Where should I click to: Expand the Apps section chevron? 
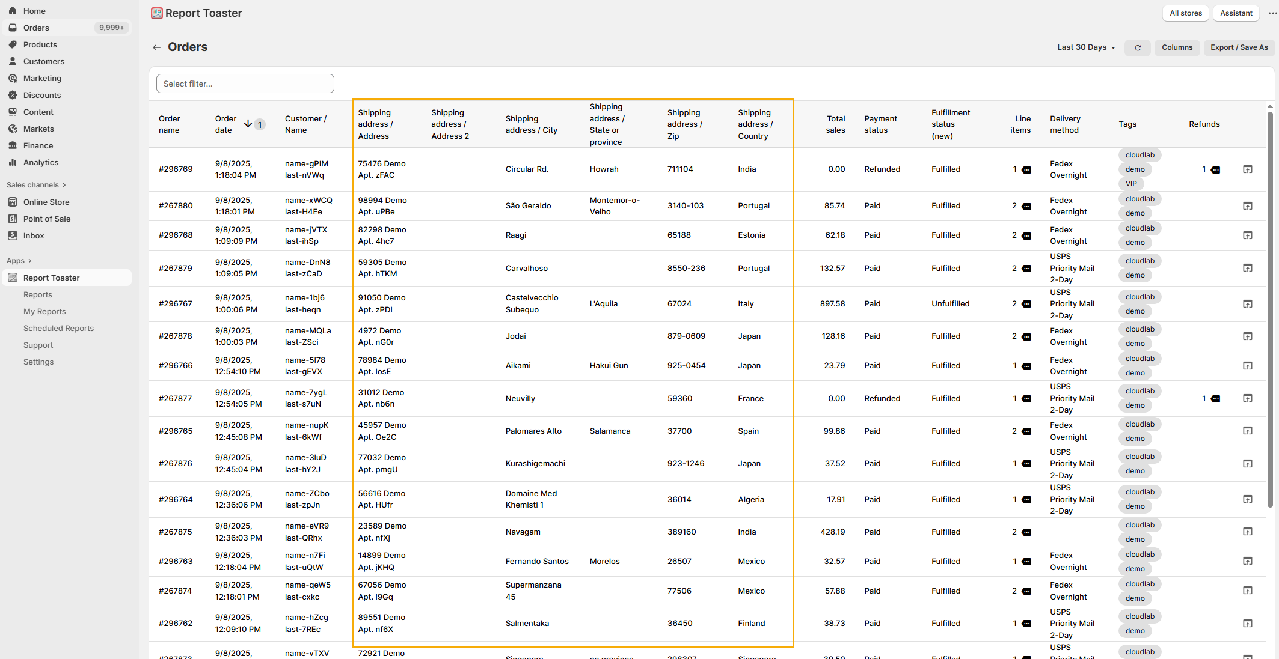29,261
